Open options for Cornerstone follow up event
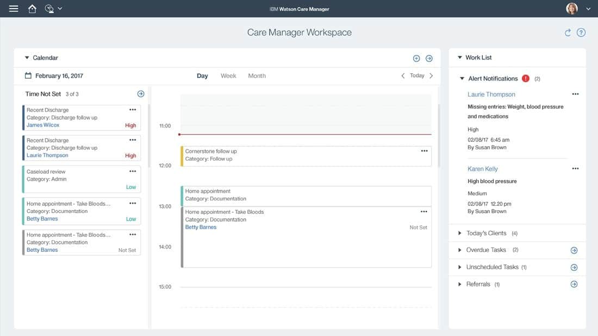This screenshot has height=336, width=598. [x=425, y=151]
